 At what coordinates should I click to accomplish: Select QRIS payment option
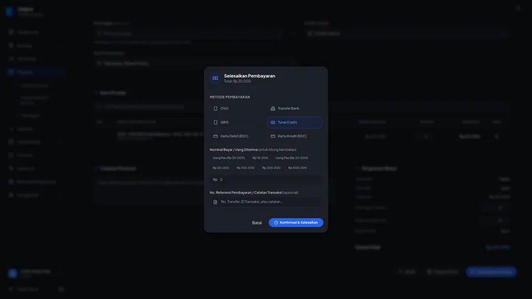[237, 122]
